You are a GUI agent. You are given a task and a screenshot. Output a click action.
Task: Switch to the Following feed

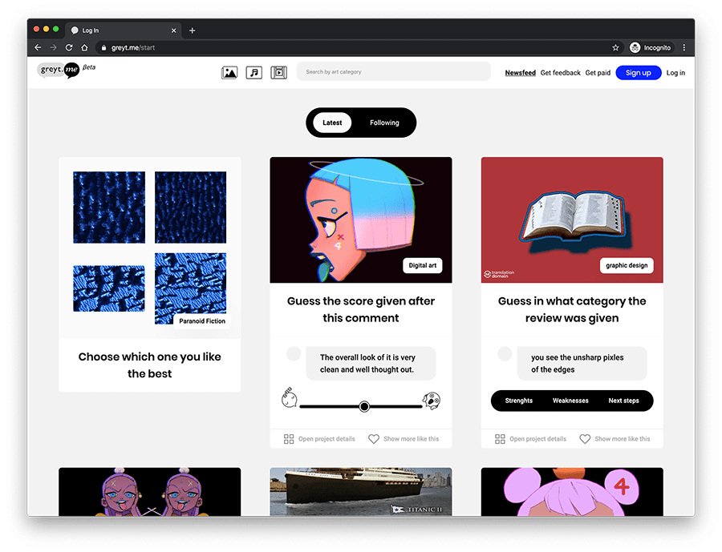tap(384, 123)
